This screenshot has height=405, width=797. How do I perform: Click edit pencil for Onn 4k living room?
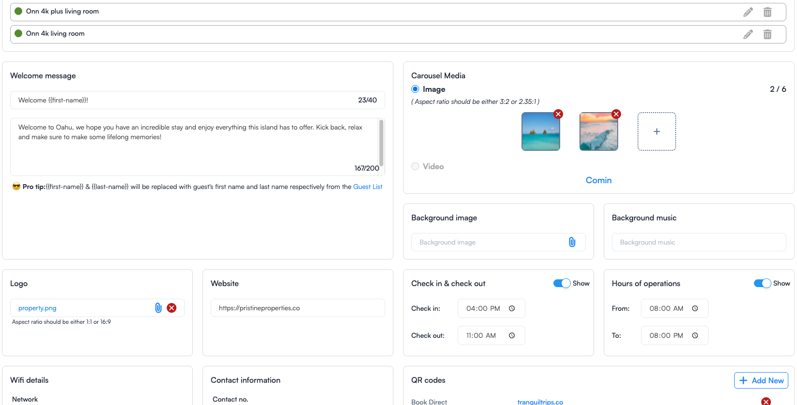tap(748, 34)
